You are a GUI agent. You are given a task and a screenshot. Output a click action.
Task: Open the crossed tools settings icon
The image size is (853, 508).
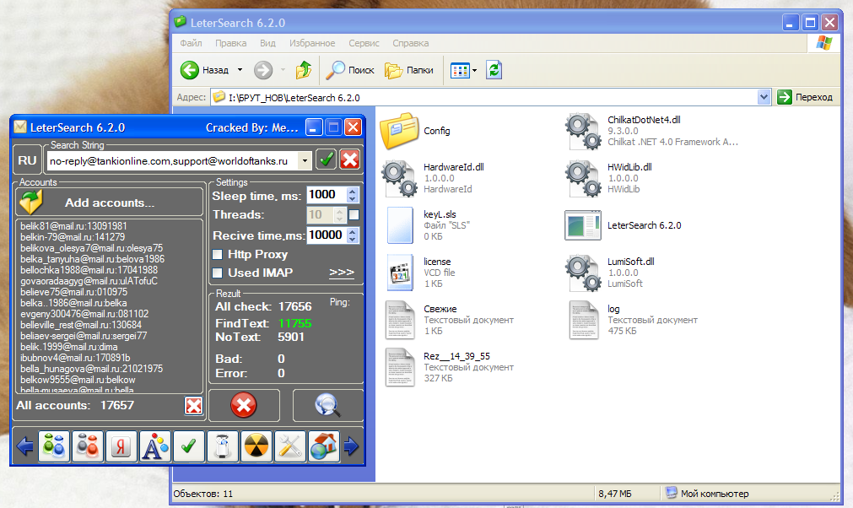[290, 446]
